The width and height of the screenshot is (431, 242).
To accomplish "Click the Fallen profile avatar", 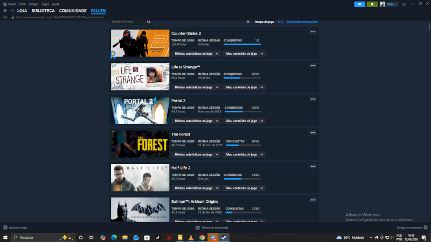I will click(383, 4).
